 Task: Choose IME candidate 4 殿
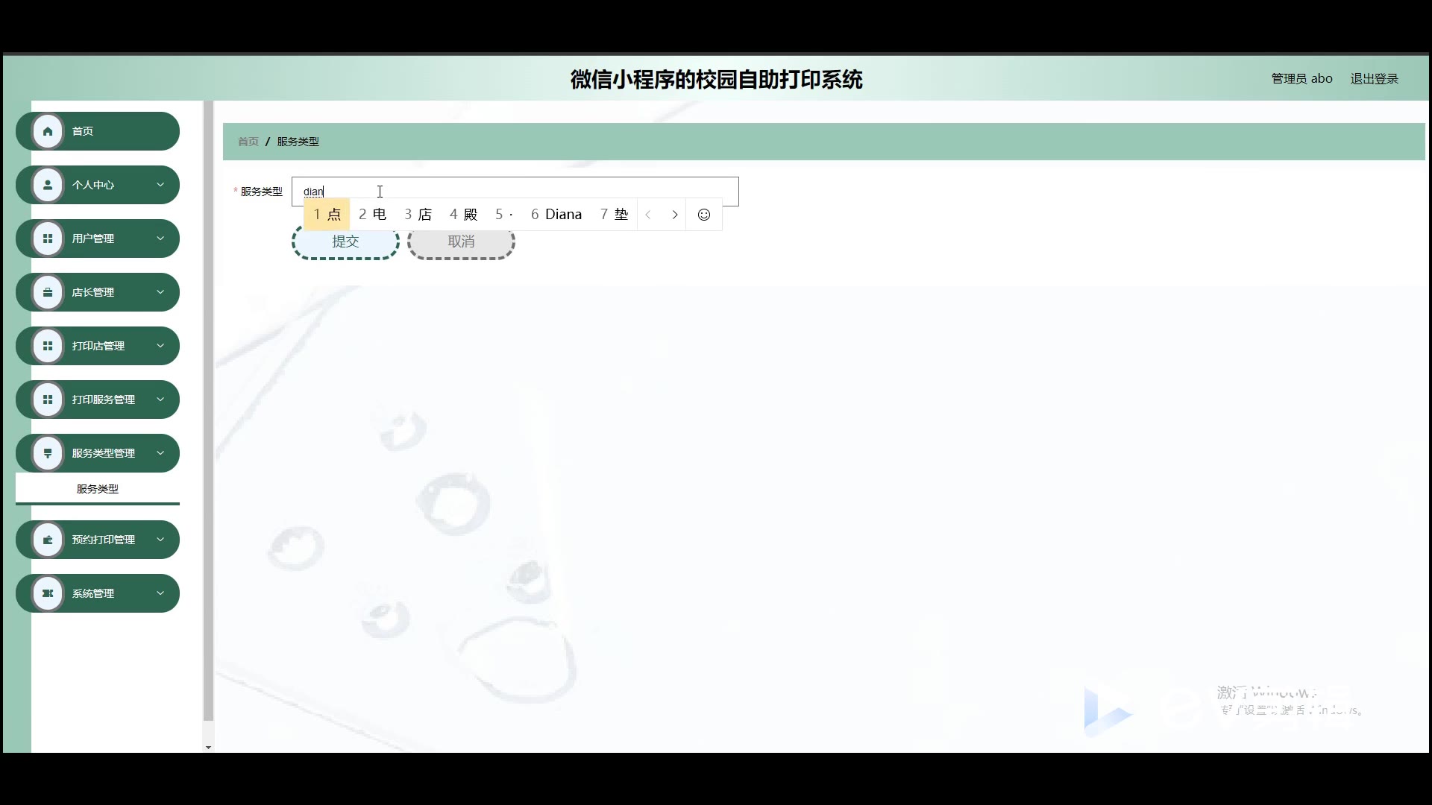tap(463, 215)
